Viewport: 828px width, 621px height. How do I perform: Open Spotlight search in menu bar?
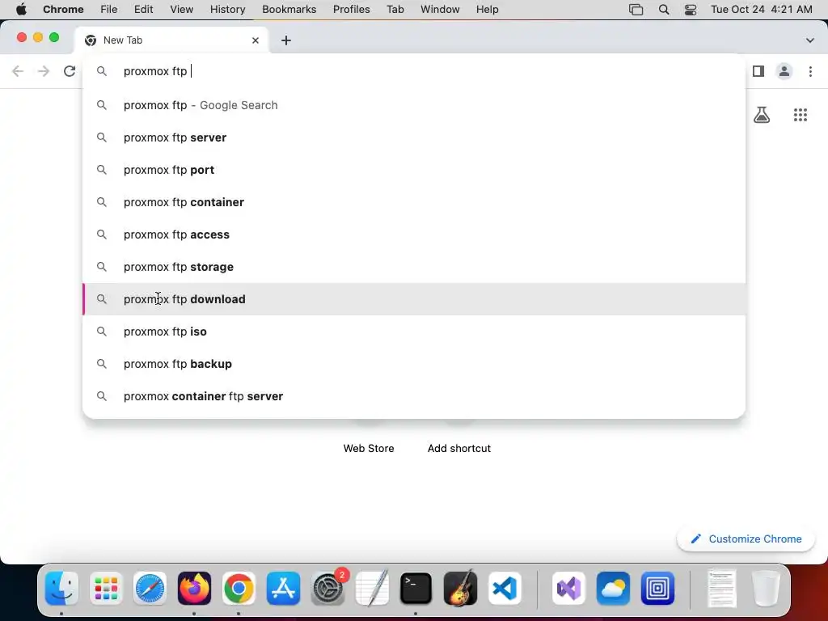click(664, 10)
